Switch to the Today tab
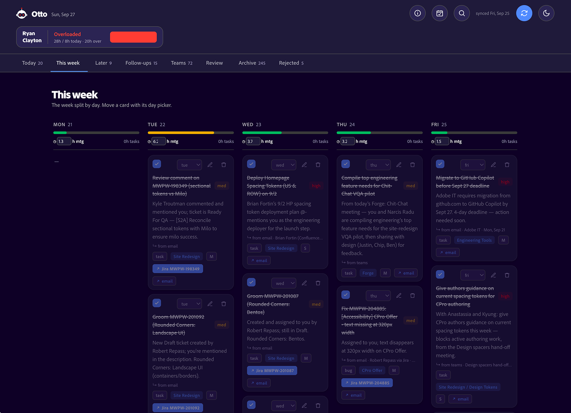 32,63
